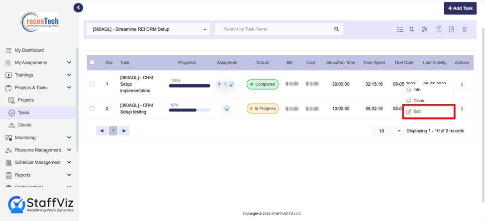The width and height of the screenshot is (485, 221).
Task: Tick checkbox for task row 2
Action: coord(92,109)
